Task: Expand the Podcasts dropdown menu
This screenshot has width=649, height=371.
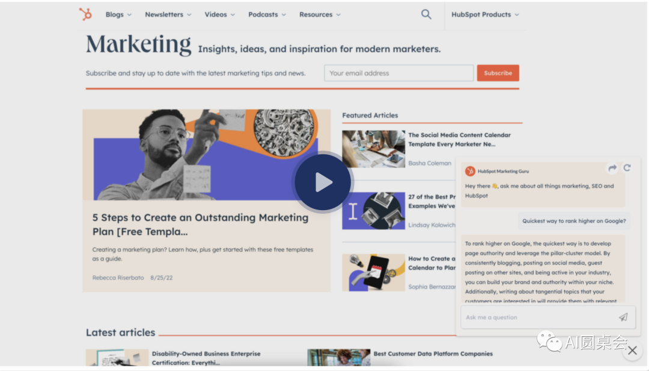Action: pyautogui.click(x=267, y=14)
